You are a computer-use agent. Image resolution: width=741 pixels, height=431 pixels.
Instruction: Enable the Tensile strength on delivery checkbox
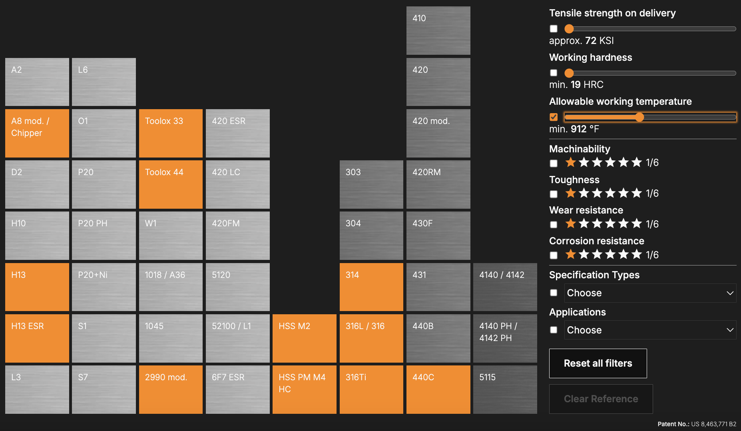point(554,29)
